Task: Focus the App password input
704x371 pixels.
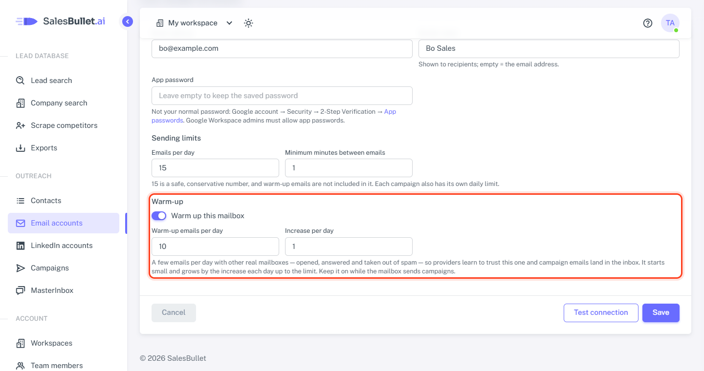Action: 282,96
